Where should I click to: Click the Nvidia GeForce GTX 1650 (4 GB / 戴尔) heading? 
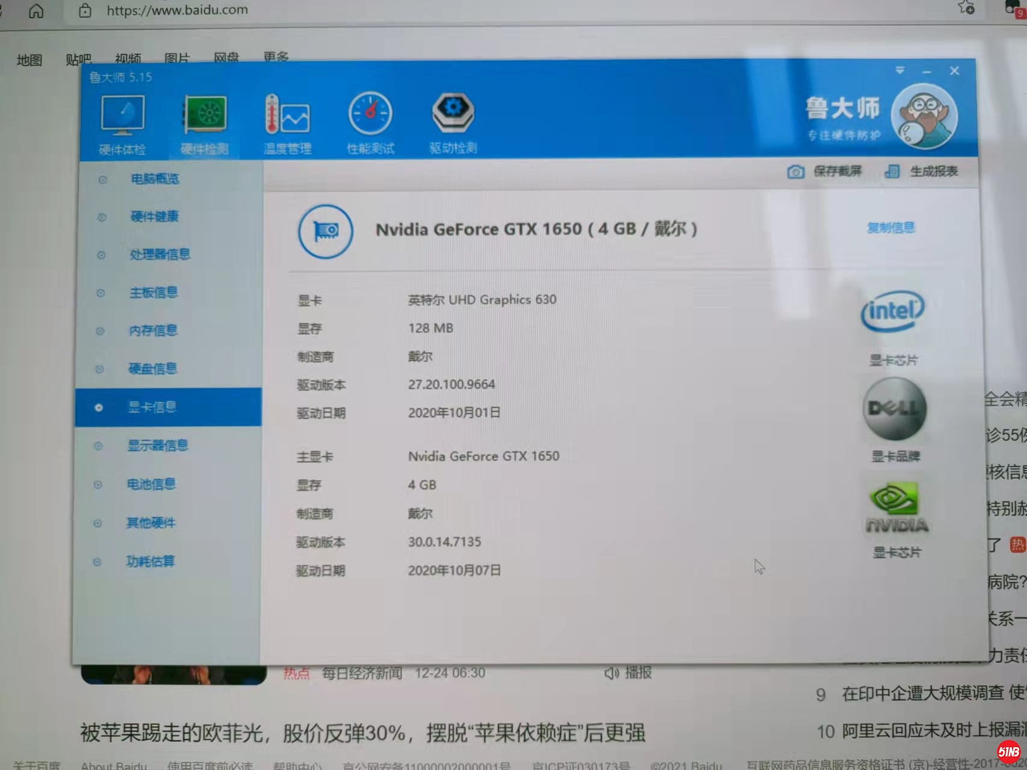pos(536,229)
